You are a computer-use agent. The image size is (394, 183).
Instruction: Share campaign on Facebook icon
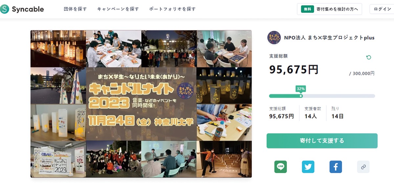(x=336, y=167)
